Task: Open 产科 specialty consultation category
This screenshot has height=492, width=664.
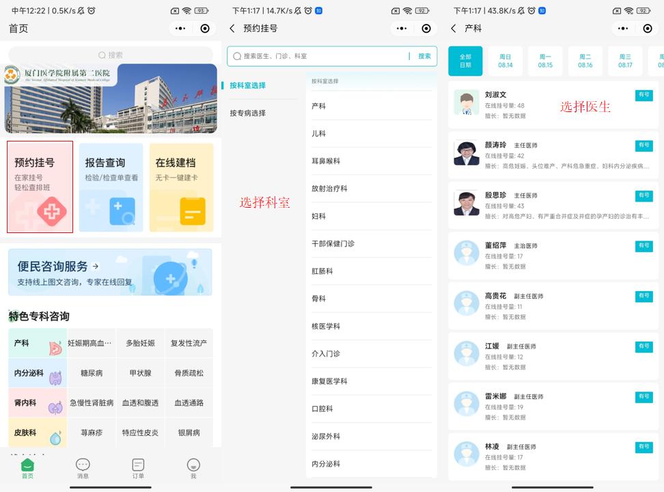Action: [38, 343]
